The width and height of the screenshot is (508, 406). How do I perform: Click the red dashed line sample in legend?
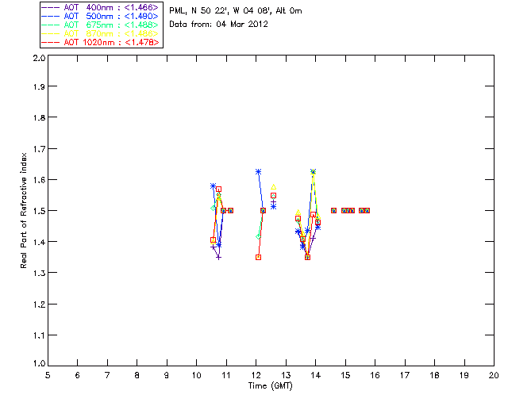tap(51, 42)
